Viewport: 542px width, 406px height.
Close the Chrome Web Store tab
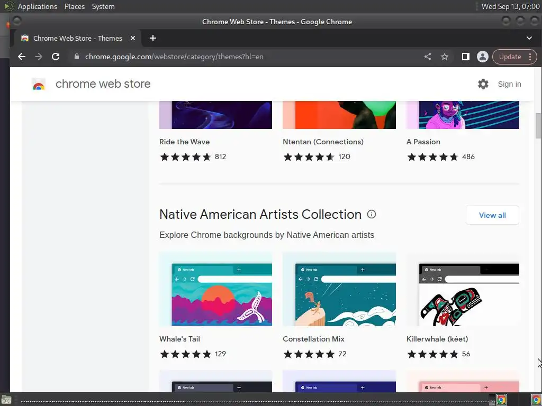[x=133, y=38]
